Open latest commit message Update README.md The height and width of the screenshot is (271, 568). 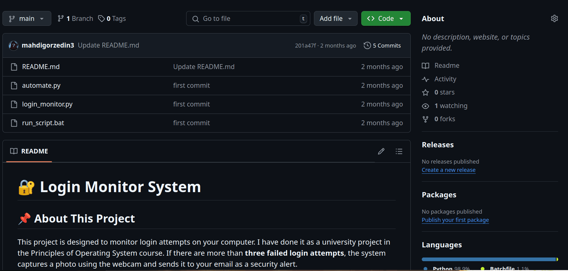(x=108, y=45)
